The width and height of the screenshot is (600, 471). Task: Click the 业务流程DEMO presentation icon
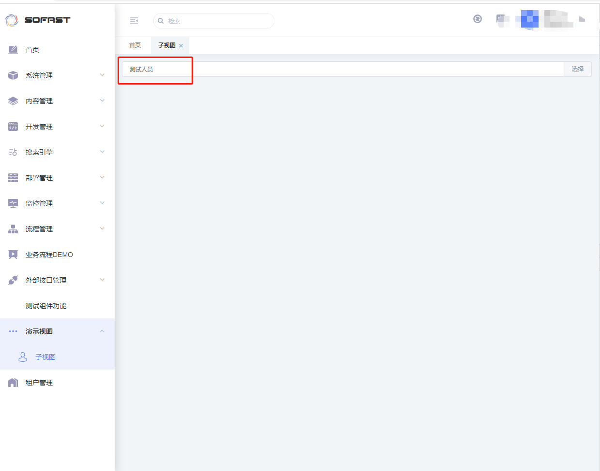[13, 255]
